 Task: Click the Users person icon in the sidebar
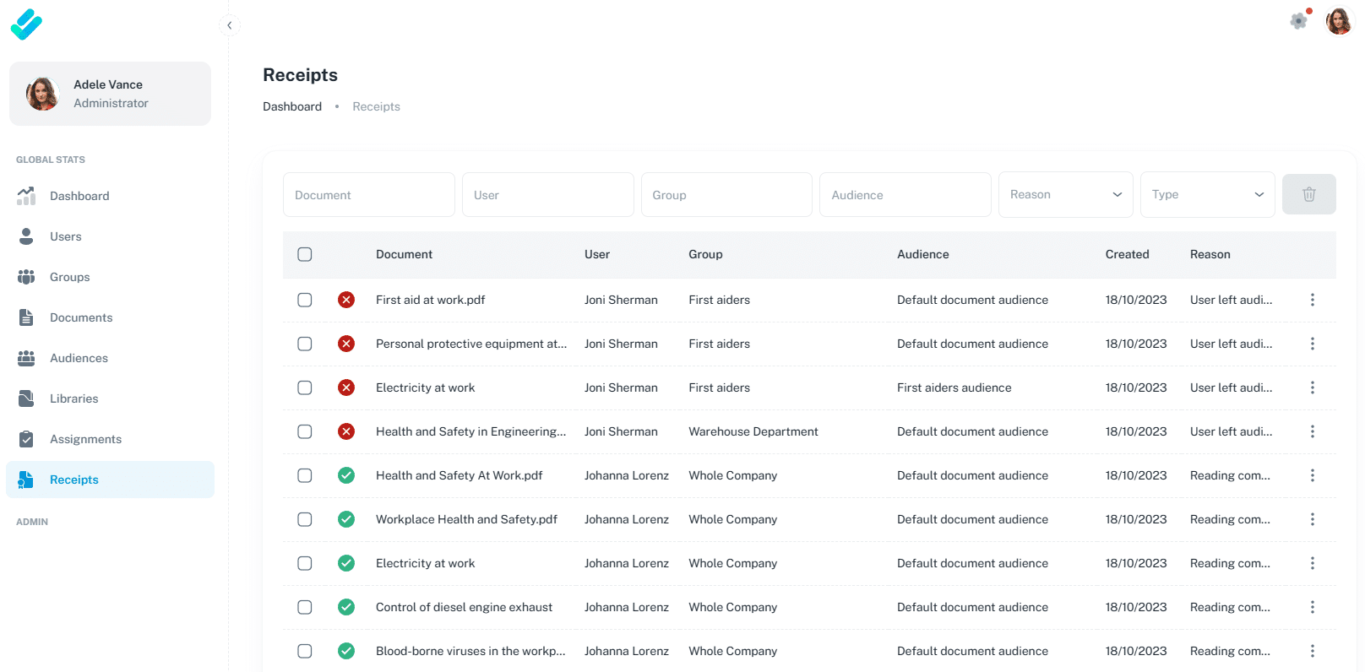[x=26, y=236]
